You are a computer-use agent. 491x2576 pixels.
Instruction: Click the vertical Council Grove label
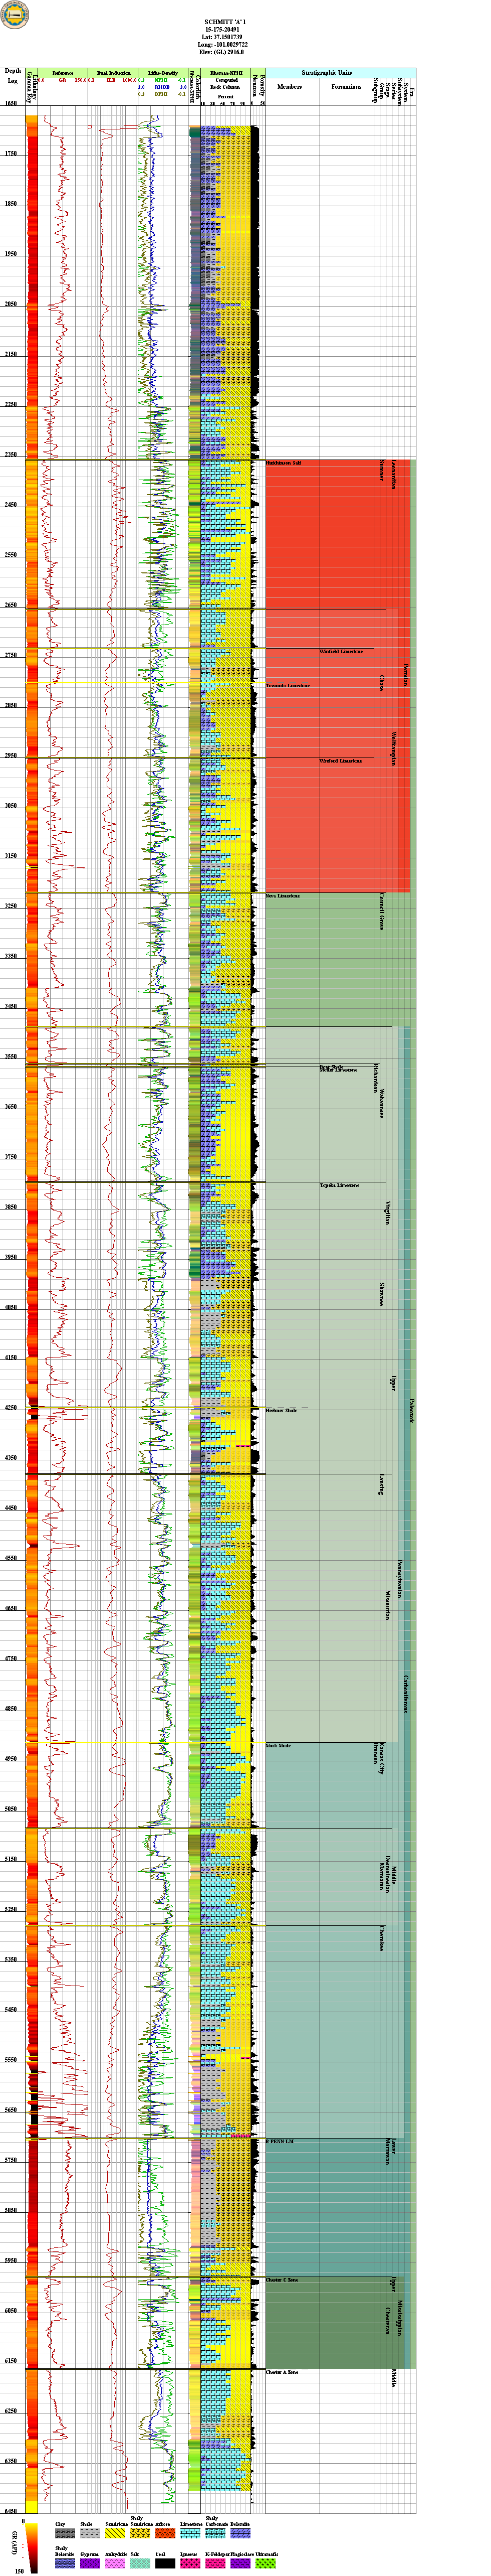pyautogui.click(x=381, y=911)
